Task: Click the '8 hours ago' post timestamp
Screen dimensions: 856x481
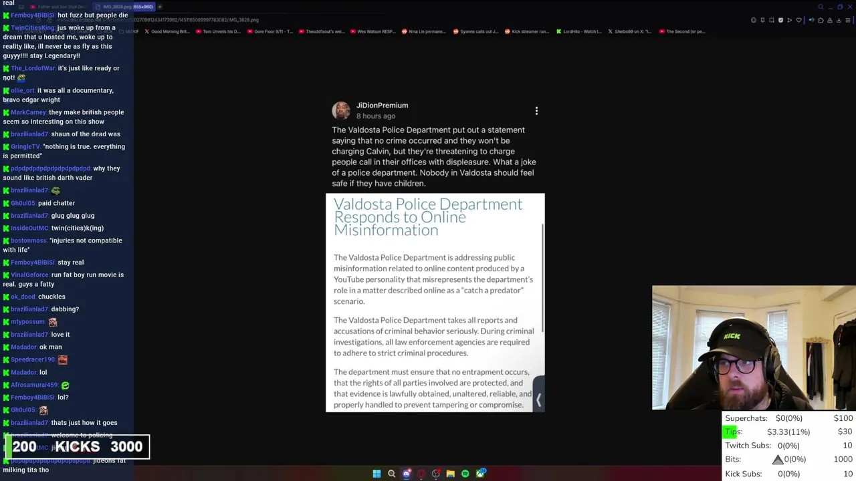Action: tap(376, 116)
